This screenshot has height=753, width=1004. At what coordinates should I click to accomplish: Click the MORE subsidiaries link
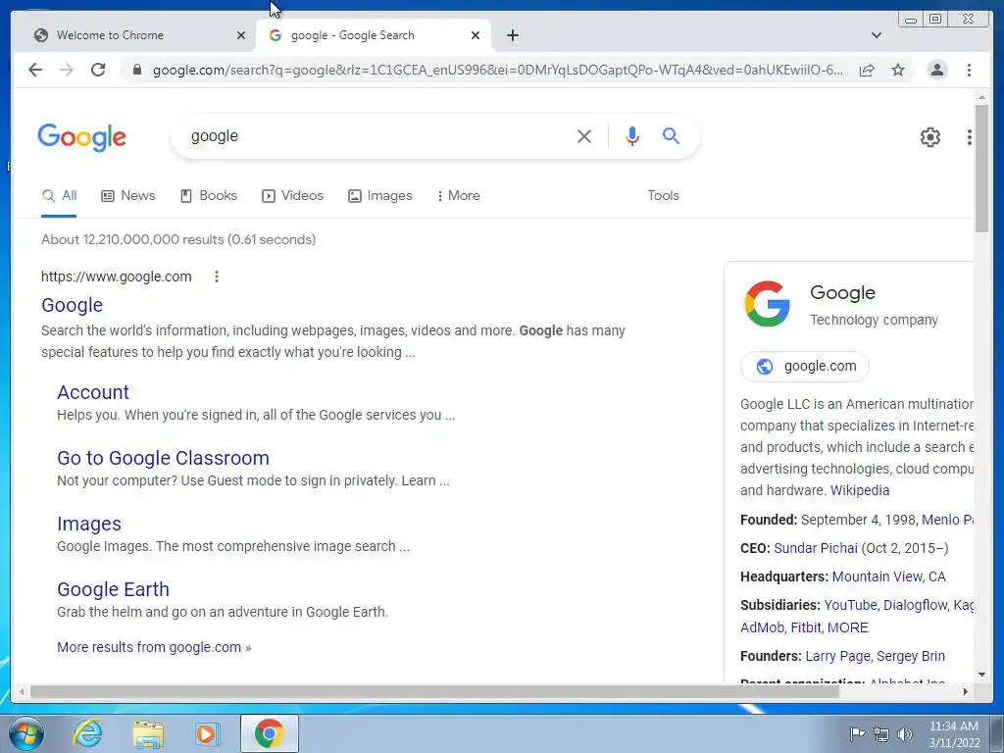tap(848, 628)
